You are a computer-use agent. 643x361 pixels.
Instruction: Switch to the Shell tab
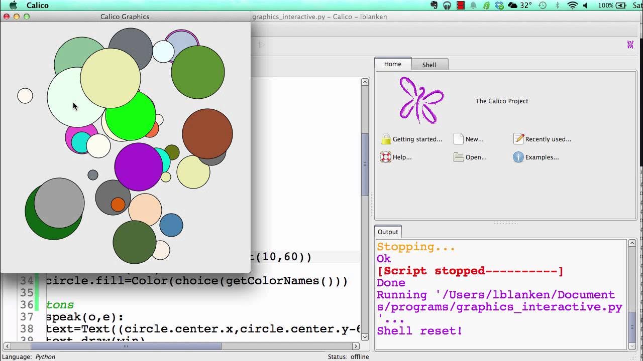429,65
